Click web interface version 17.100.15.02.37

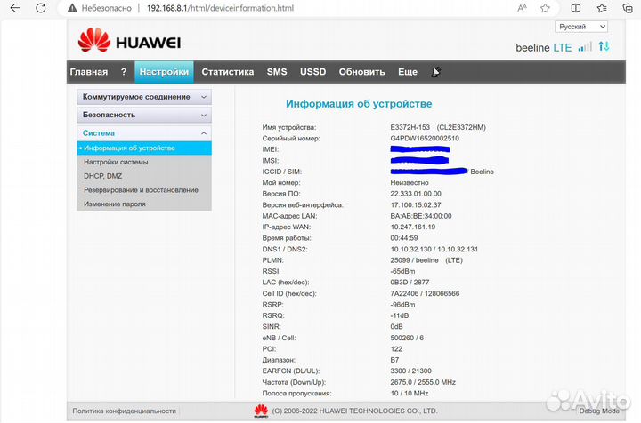416,204
